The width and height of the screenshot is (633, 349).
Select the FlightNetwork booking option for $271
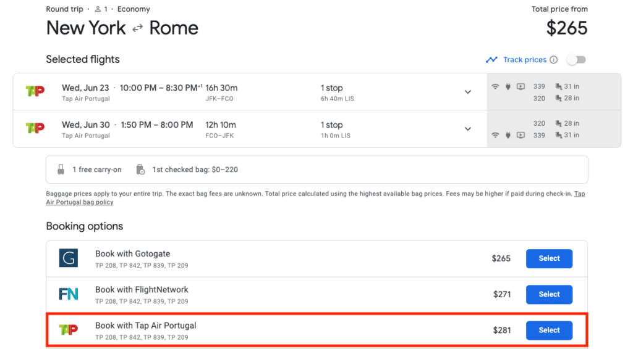(x=549, y=294)
